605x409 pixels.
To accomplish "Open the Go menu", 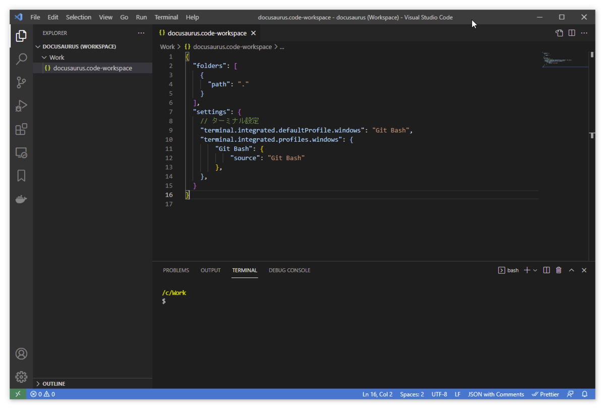I will [124, 17].
